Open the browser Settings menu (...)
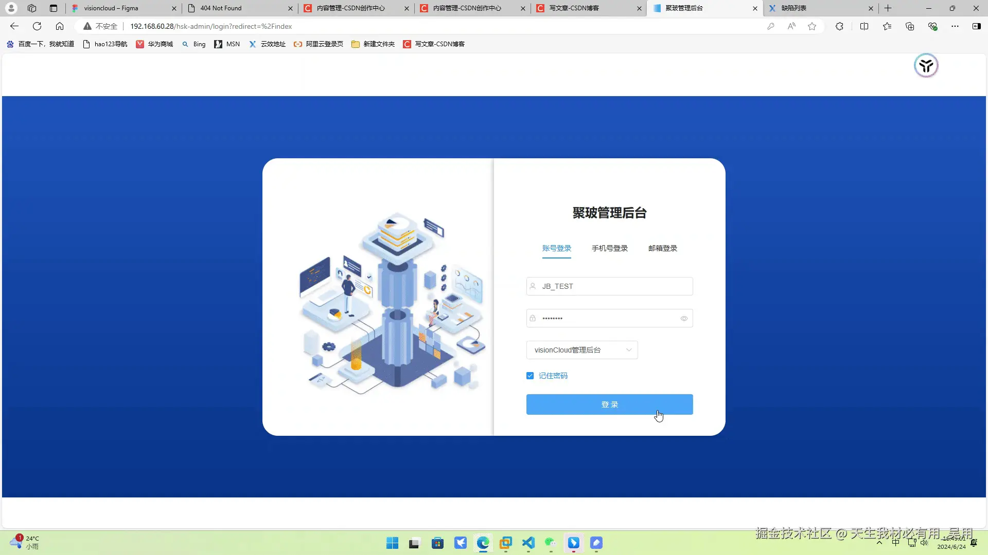 pos(956,26)
